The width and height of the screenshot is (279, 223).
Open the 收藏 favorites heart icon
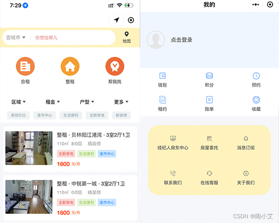[x=256, y=100]
